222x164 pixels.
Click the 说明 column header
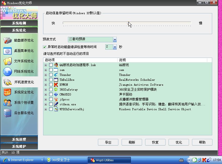162,60
